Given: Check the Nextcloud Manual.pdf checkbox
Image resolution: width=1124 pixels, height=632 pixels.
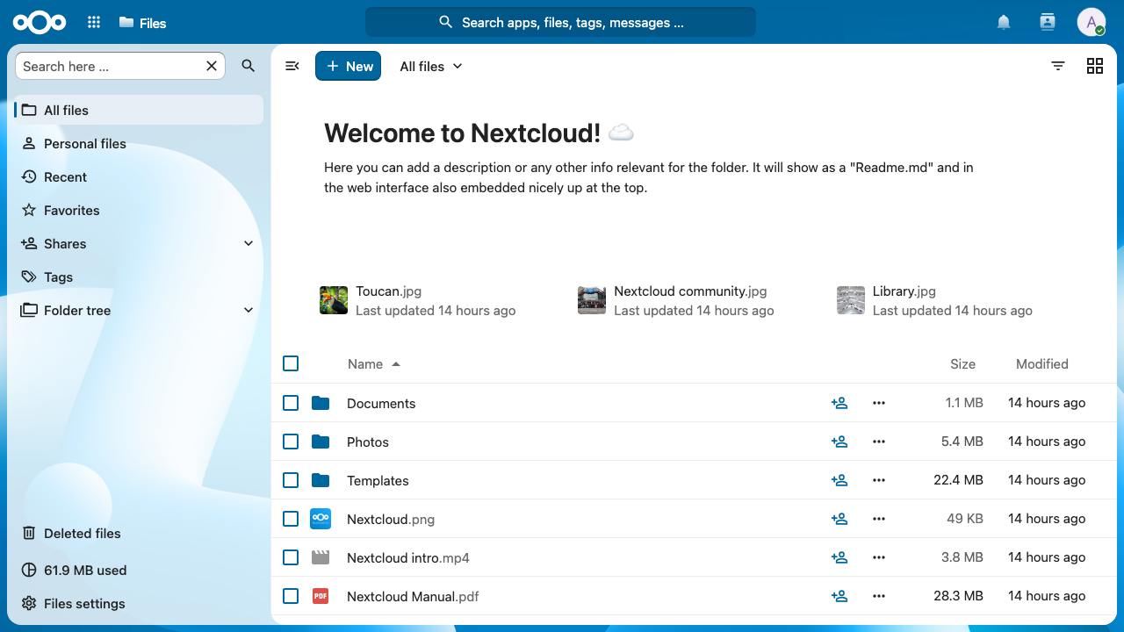Looking at the screenshot, I should [x=291, y=596].
